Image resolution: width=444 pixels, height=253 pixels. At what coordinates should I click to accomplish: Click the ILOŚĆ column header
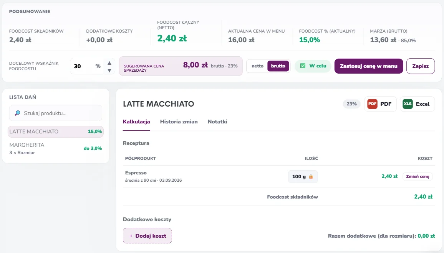[x=311, y=158]
